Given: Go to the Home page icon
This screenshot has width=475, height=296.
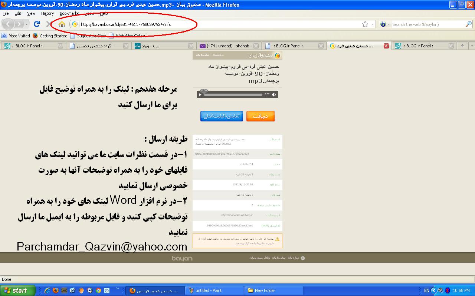Looking at the screenshot, I should tap(62, 24).
